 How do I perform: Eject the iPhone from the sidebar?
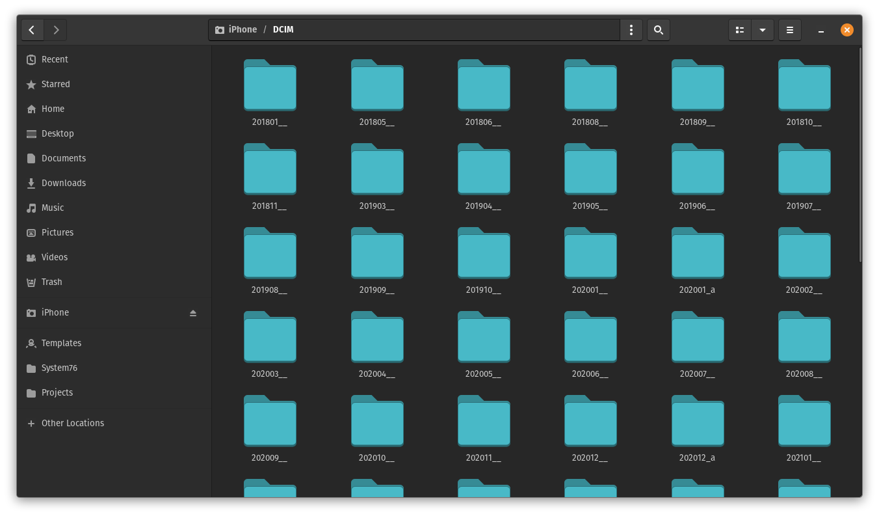193,313
